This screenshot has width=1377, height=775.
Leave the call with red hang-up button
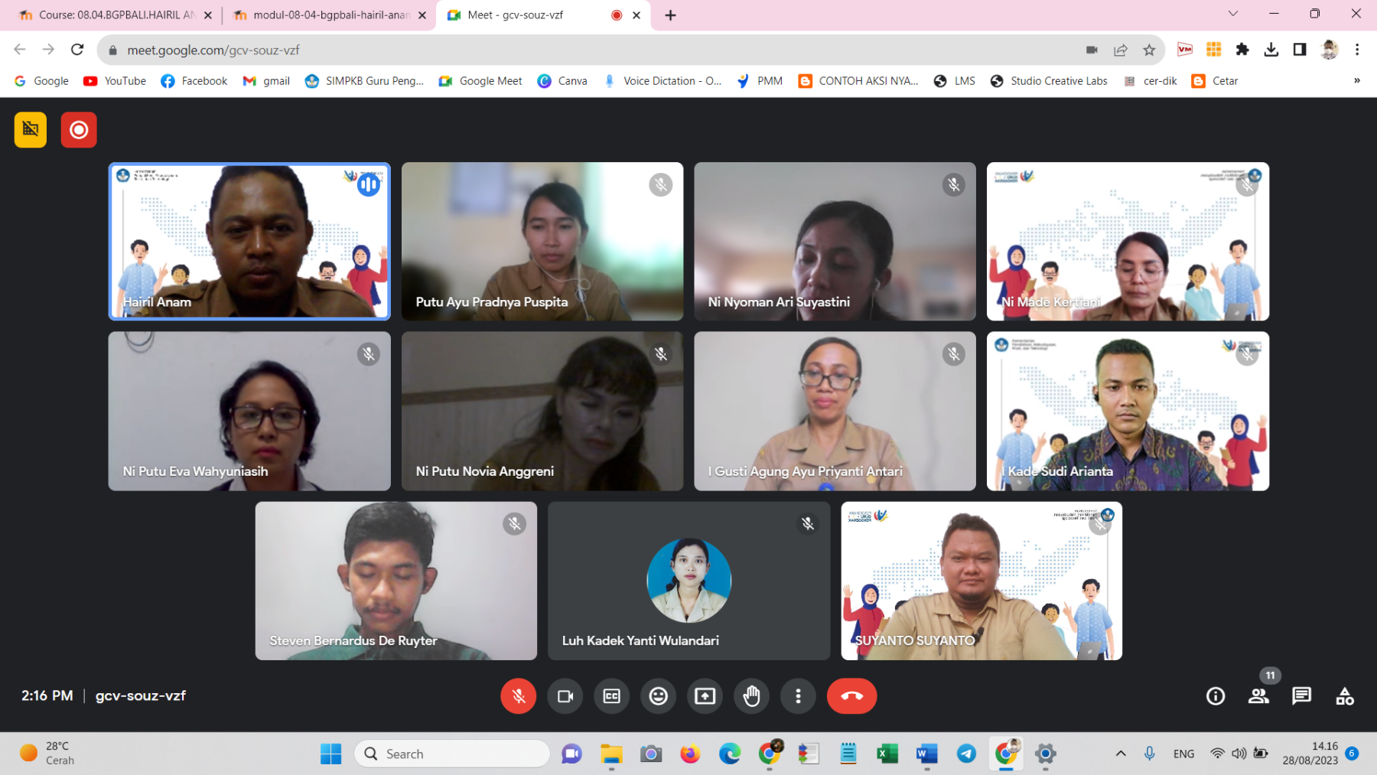click(x=851, y=695)
